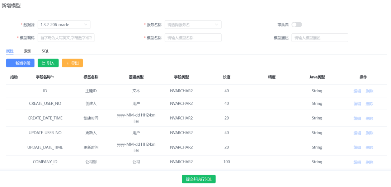This screenshot has height=187, width=391.
Task: Switch to the 索引 tab
Action: [x=27, y=51]
